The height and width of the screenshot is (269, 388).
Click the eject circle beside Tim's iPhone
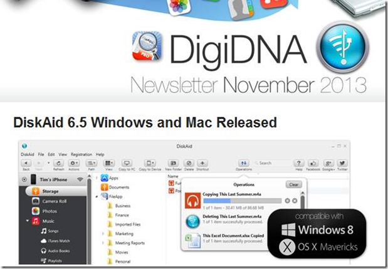click(x=24, y=179)
